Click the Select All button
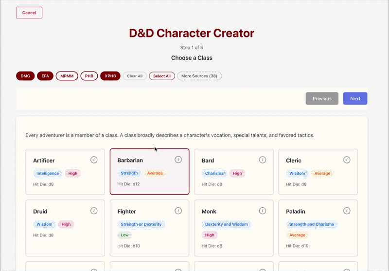This screenshot has width=389, height=271. point(162,76)
